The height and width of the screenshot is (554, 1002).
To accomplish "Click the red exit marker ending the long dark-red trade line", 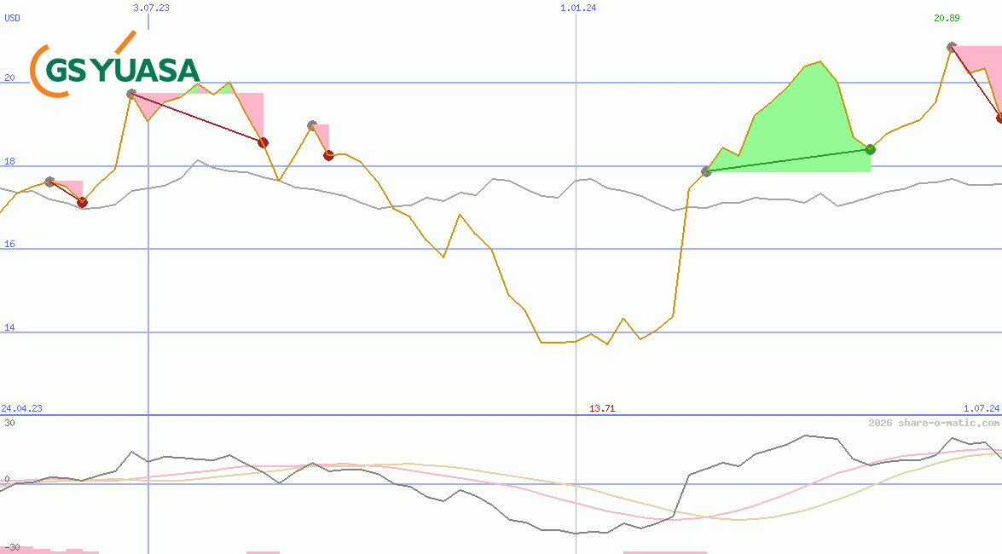I will [263, 142].
